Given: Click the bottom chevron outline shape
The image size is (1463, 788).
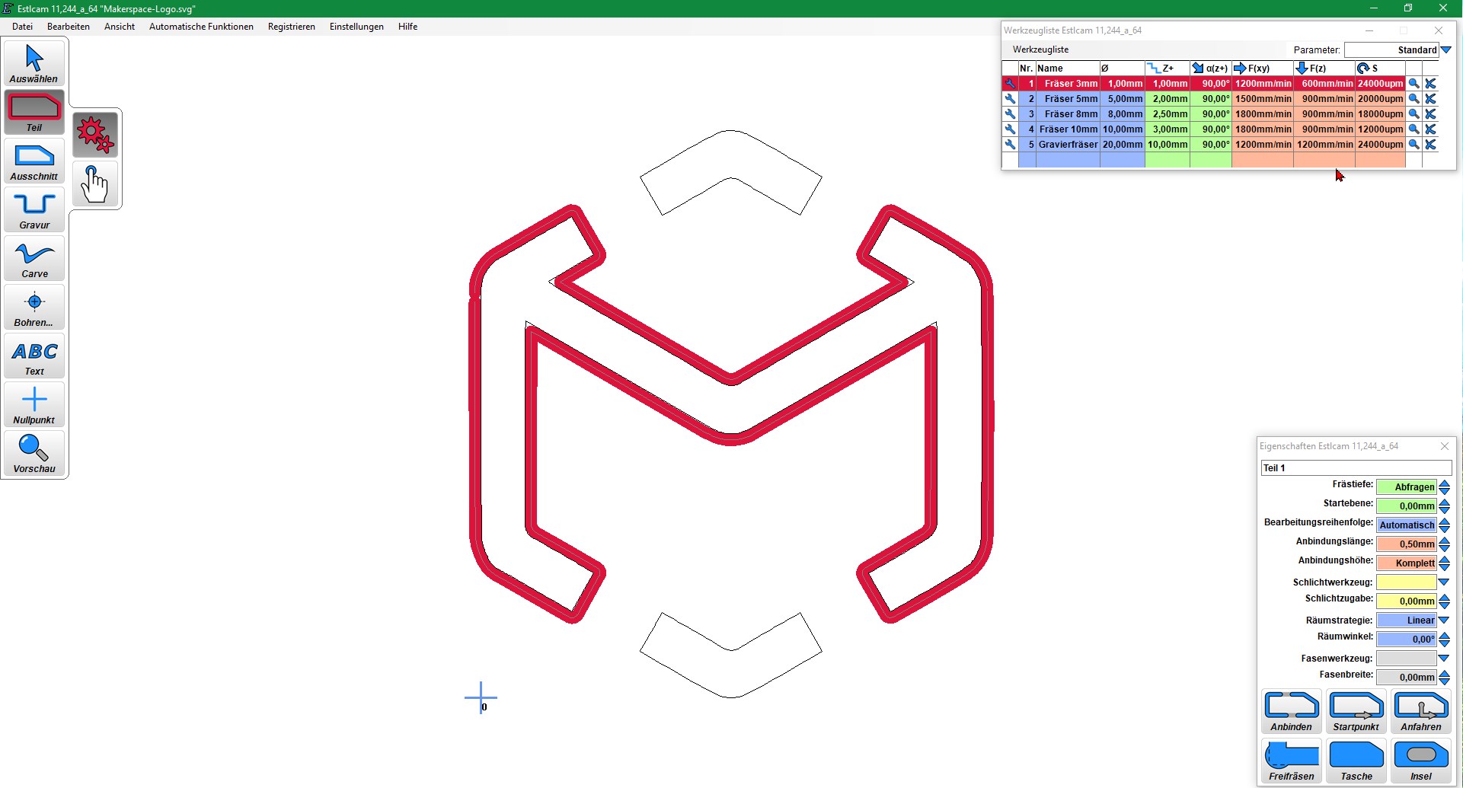Looking at the screenshot, I should pyautogui.click(x=731, y=655).
